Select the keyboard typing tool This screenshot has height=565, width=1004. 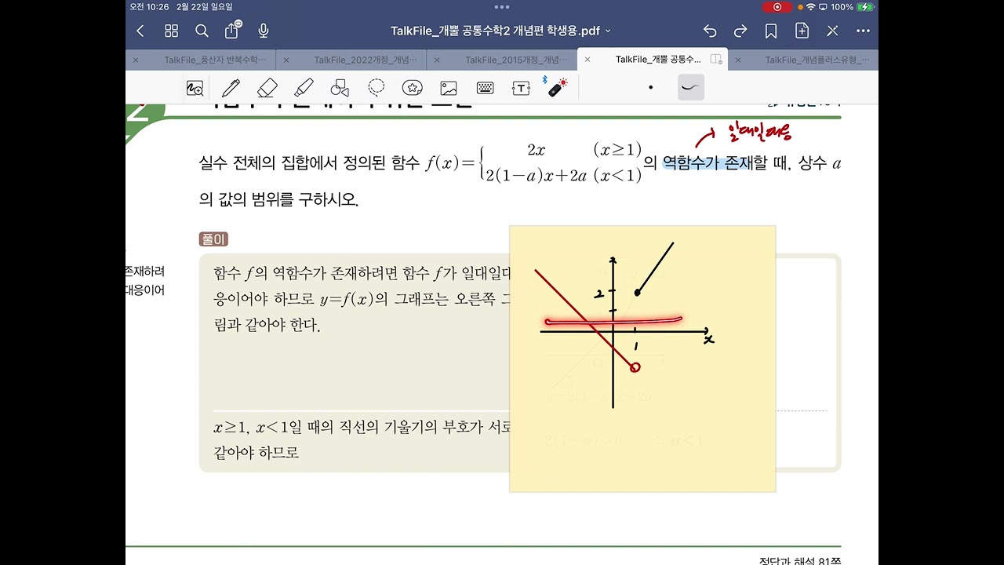point(485,88)
